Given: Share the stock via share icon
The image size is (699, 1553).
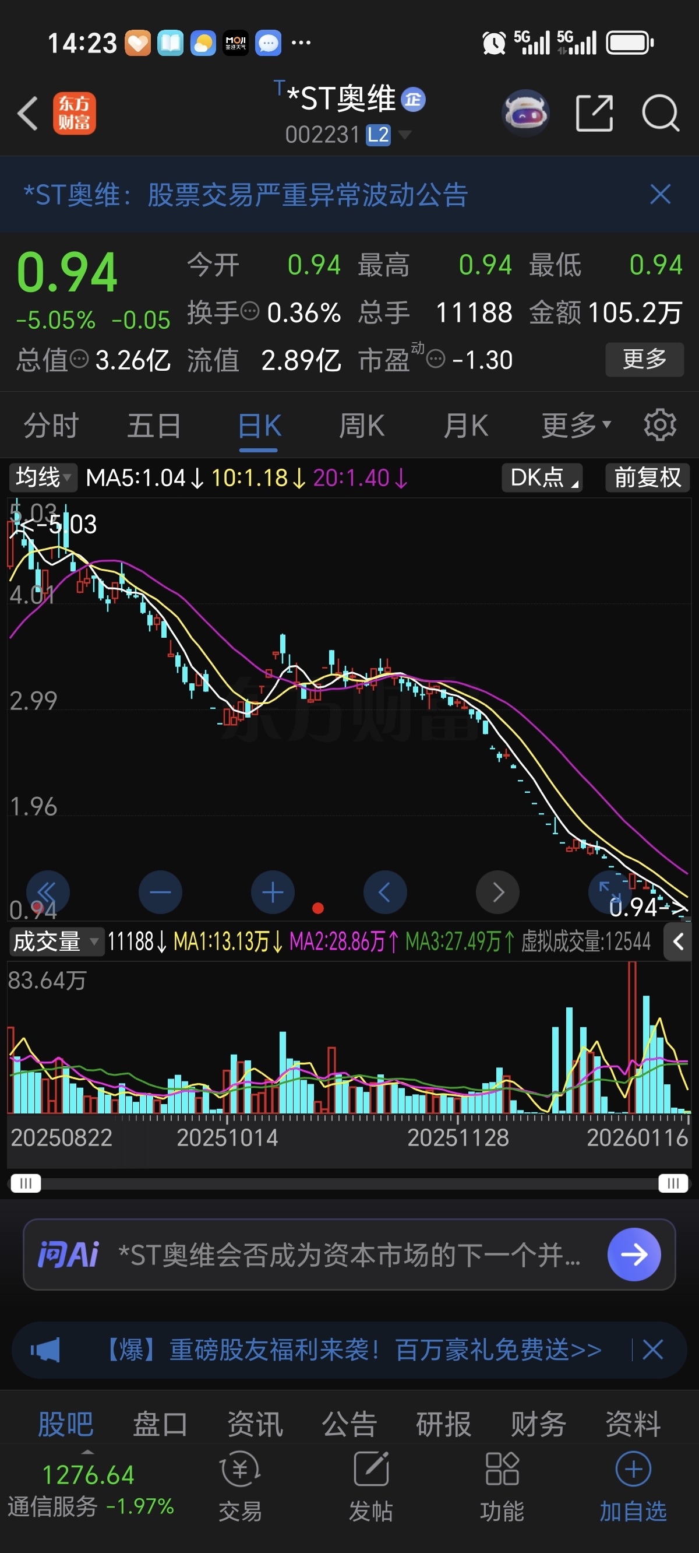Looking at the screenshot, I should [594, 113].
